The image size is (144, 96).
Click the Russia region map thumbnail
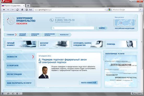(125, 23)
